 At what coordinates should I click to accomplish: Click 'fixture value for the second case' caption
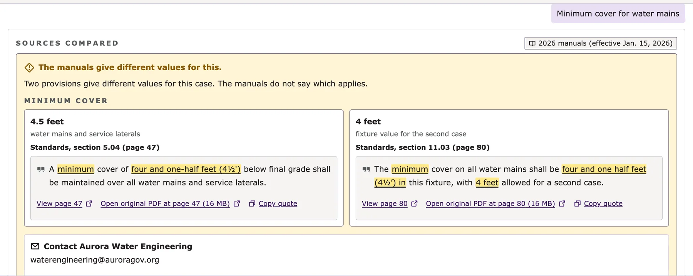click(x=411, y=134)
